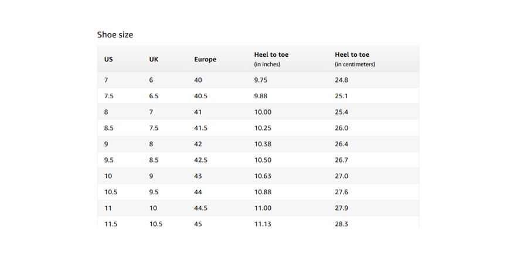517x258 pixels.
Task: Select the 27.6 centimeters cell
Action: tap(341, 192)
